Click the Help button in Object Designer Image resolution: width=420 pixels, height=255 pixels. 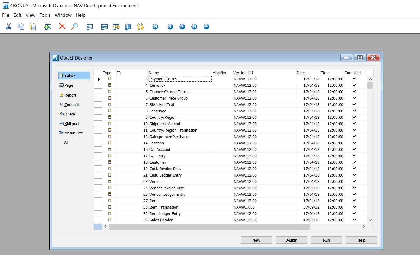[361, 240]
